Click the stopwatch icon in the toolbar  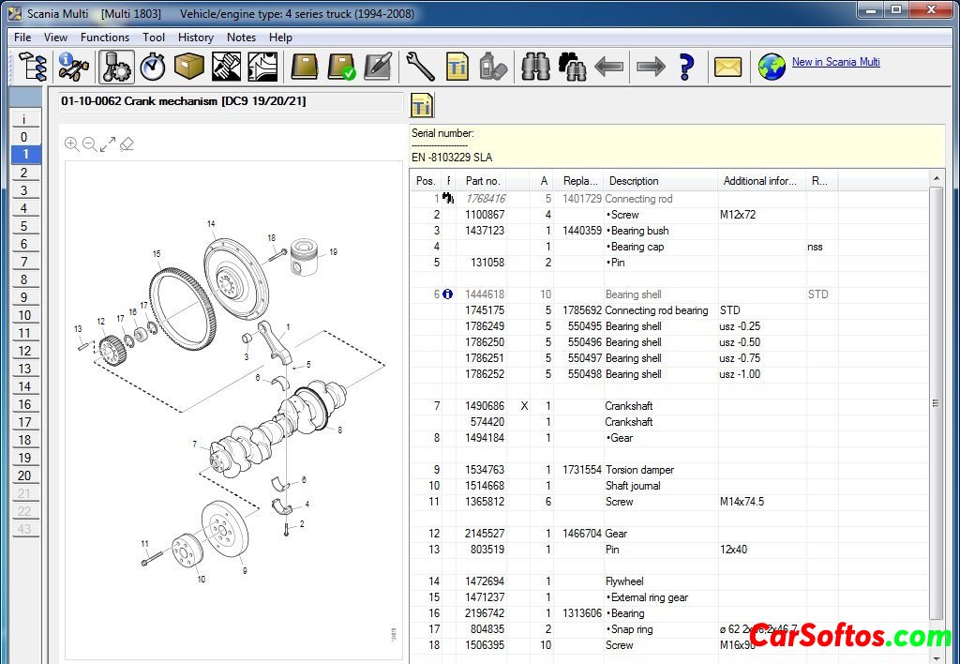tap(151, 67)
